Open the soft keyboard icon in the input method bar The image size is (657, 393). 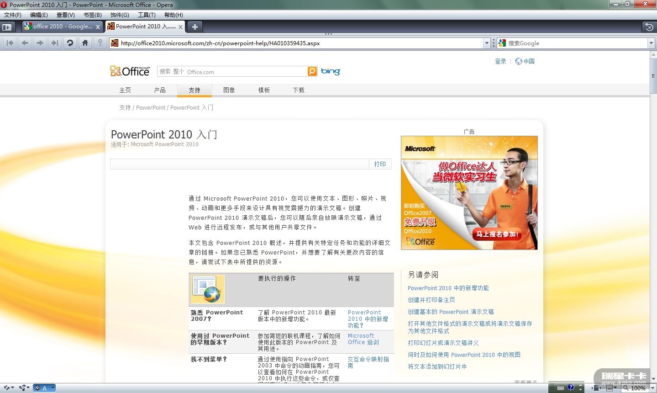click(x=561, y=388)
